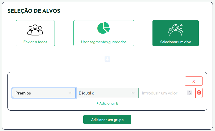Click empty space inside the condition group box
The image size is (215, 131).
coord(80,79)
